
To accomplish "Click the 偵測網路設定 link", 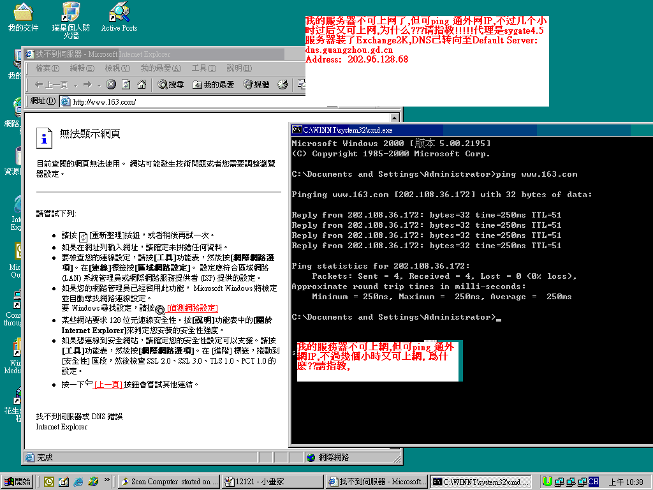I will tap(192, 308).
